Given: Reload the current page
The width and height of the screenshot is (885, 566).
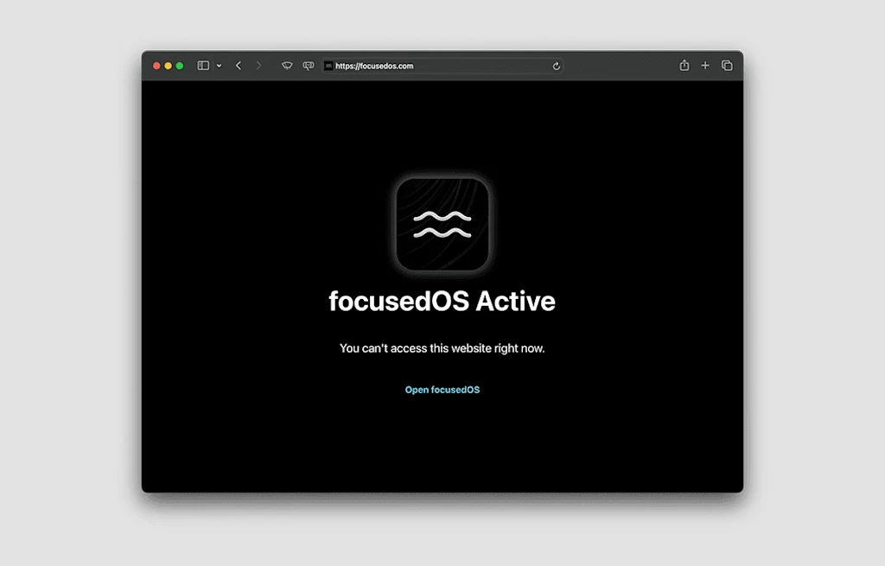Looking at the screenshot, I should click(556, 66).
